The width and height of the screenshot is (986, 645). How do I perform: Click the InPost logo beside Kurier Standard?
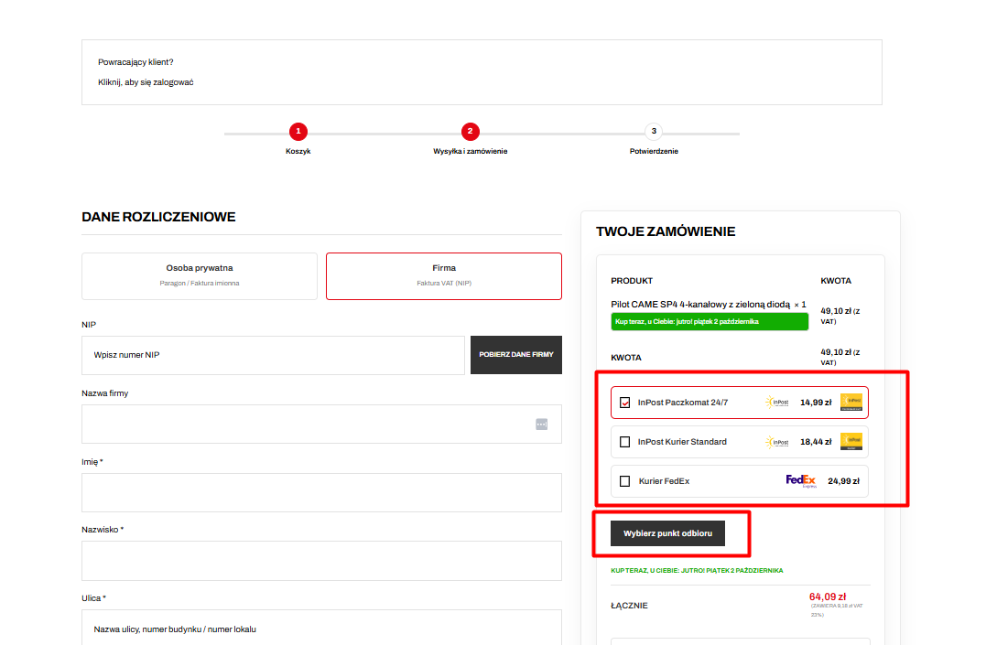[x=777, y=442]
